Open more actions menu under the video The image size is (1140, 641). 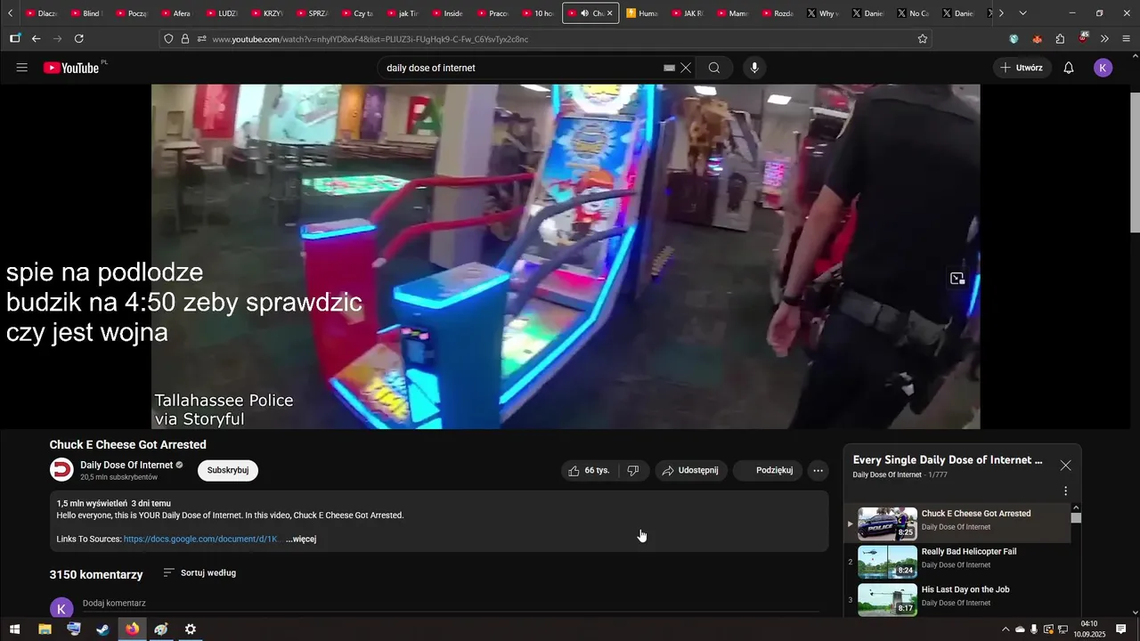tap(818, 470)
